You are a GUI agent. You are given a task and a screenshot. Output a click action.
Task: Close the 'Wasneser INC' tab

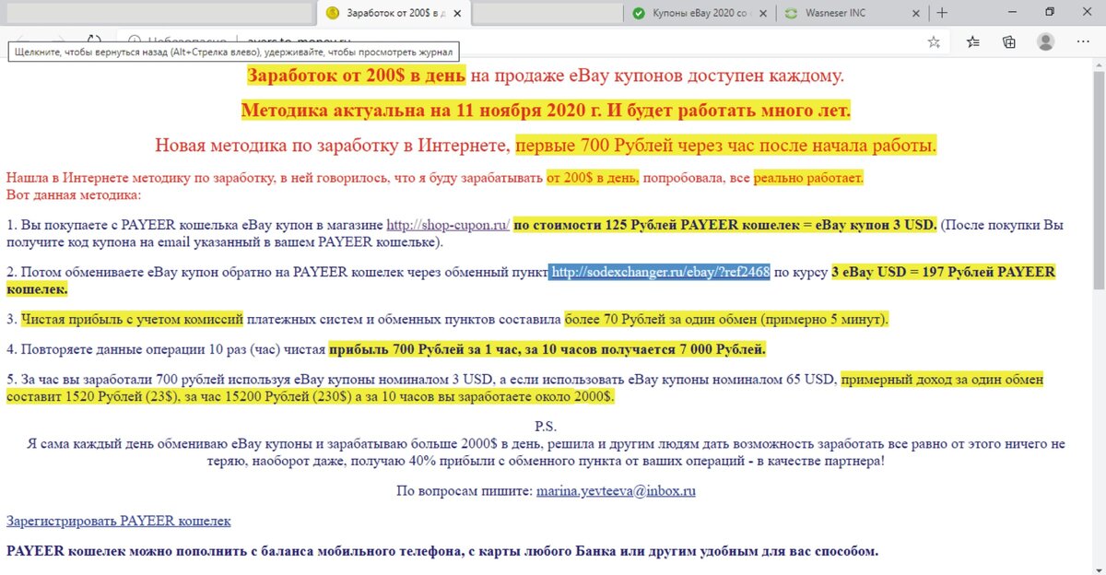click(x=916, y=13)
